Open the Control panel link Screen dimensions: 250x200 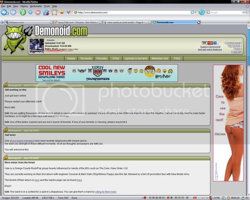(x=233, y=43)
